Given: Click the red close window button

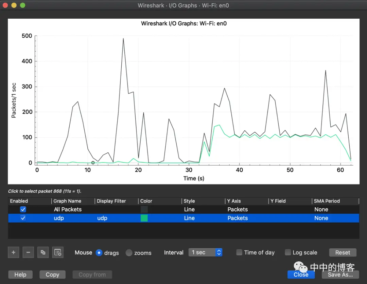Looking at the screenshot, I should pos(5,5).
